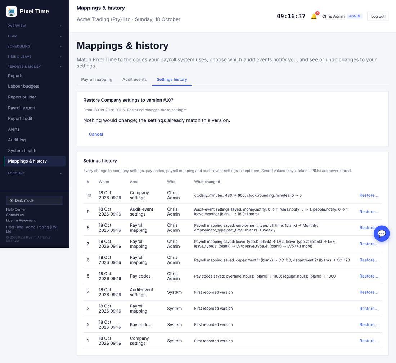Collapse the Reports & Money section

pos(35,67)
